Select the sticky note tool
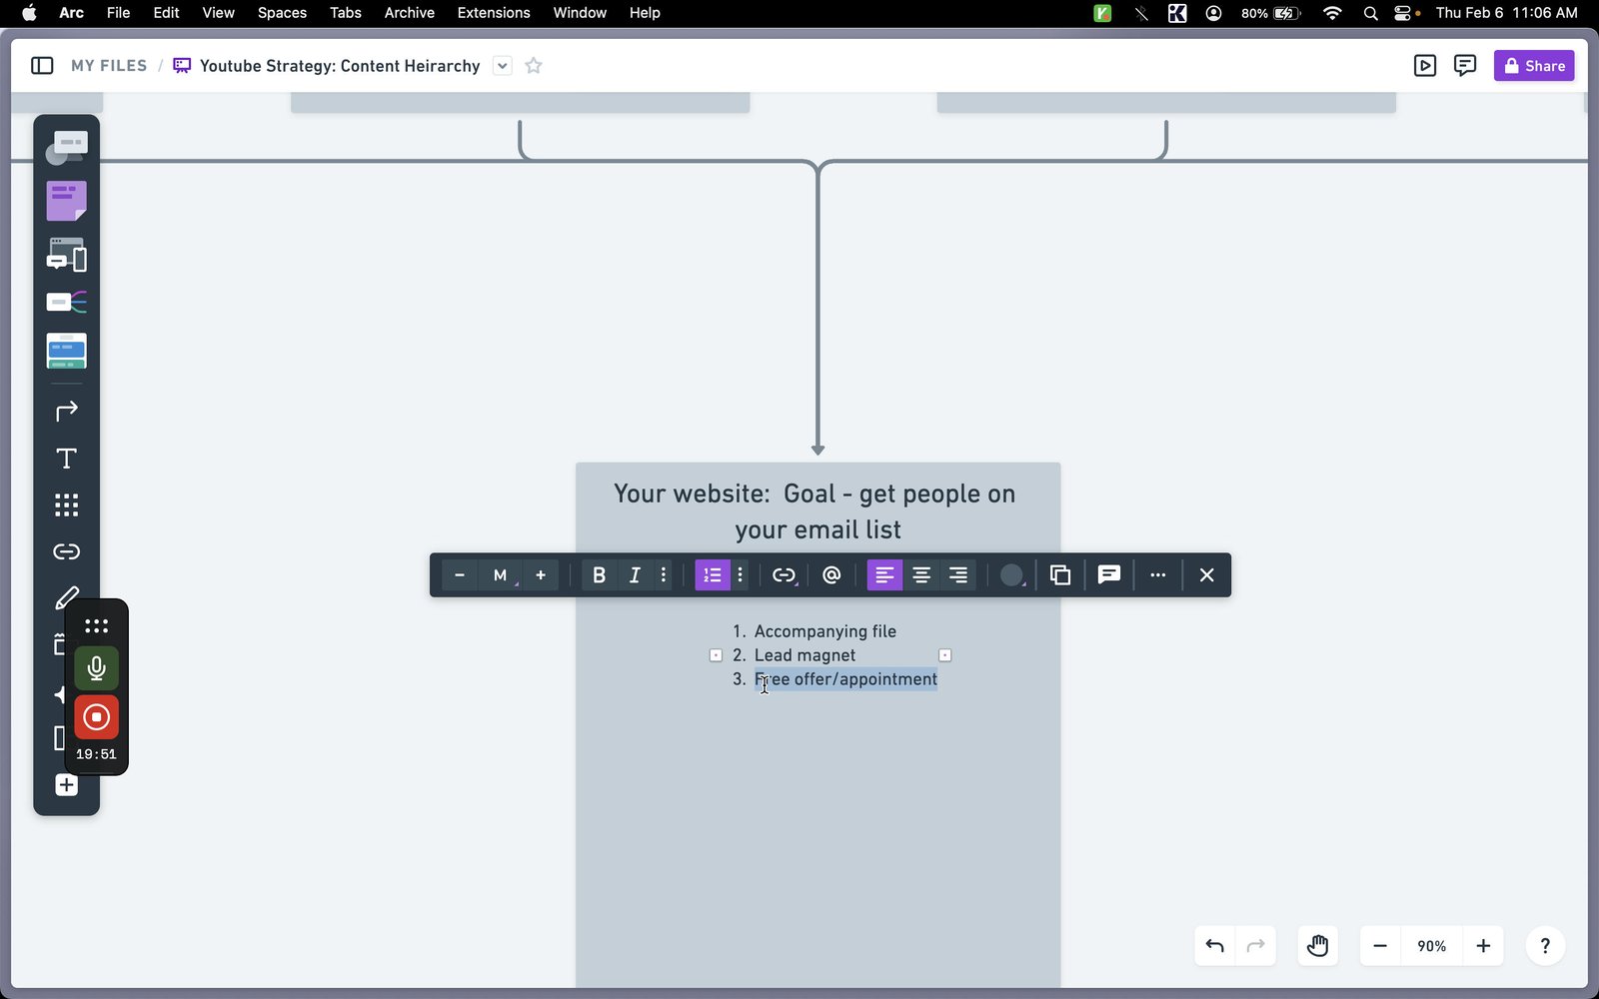1599x999 pixels. (66, 201)
